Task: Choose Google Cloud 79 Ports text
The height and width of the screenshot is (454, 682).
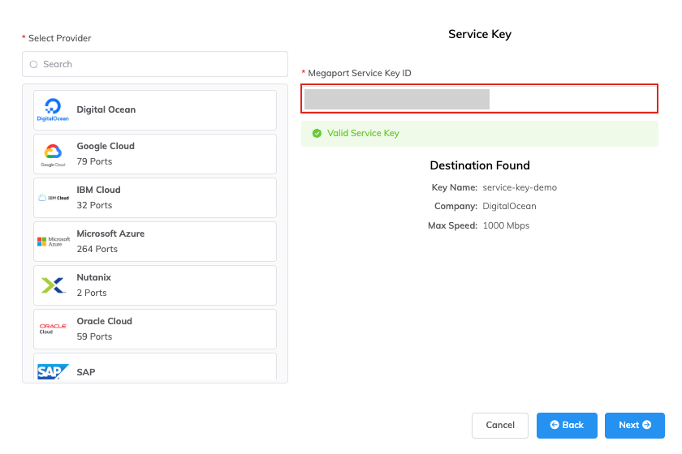Action: [106, 153]
